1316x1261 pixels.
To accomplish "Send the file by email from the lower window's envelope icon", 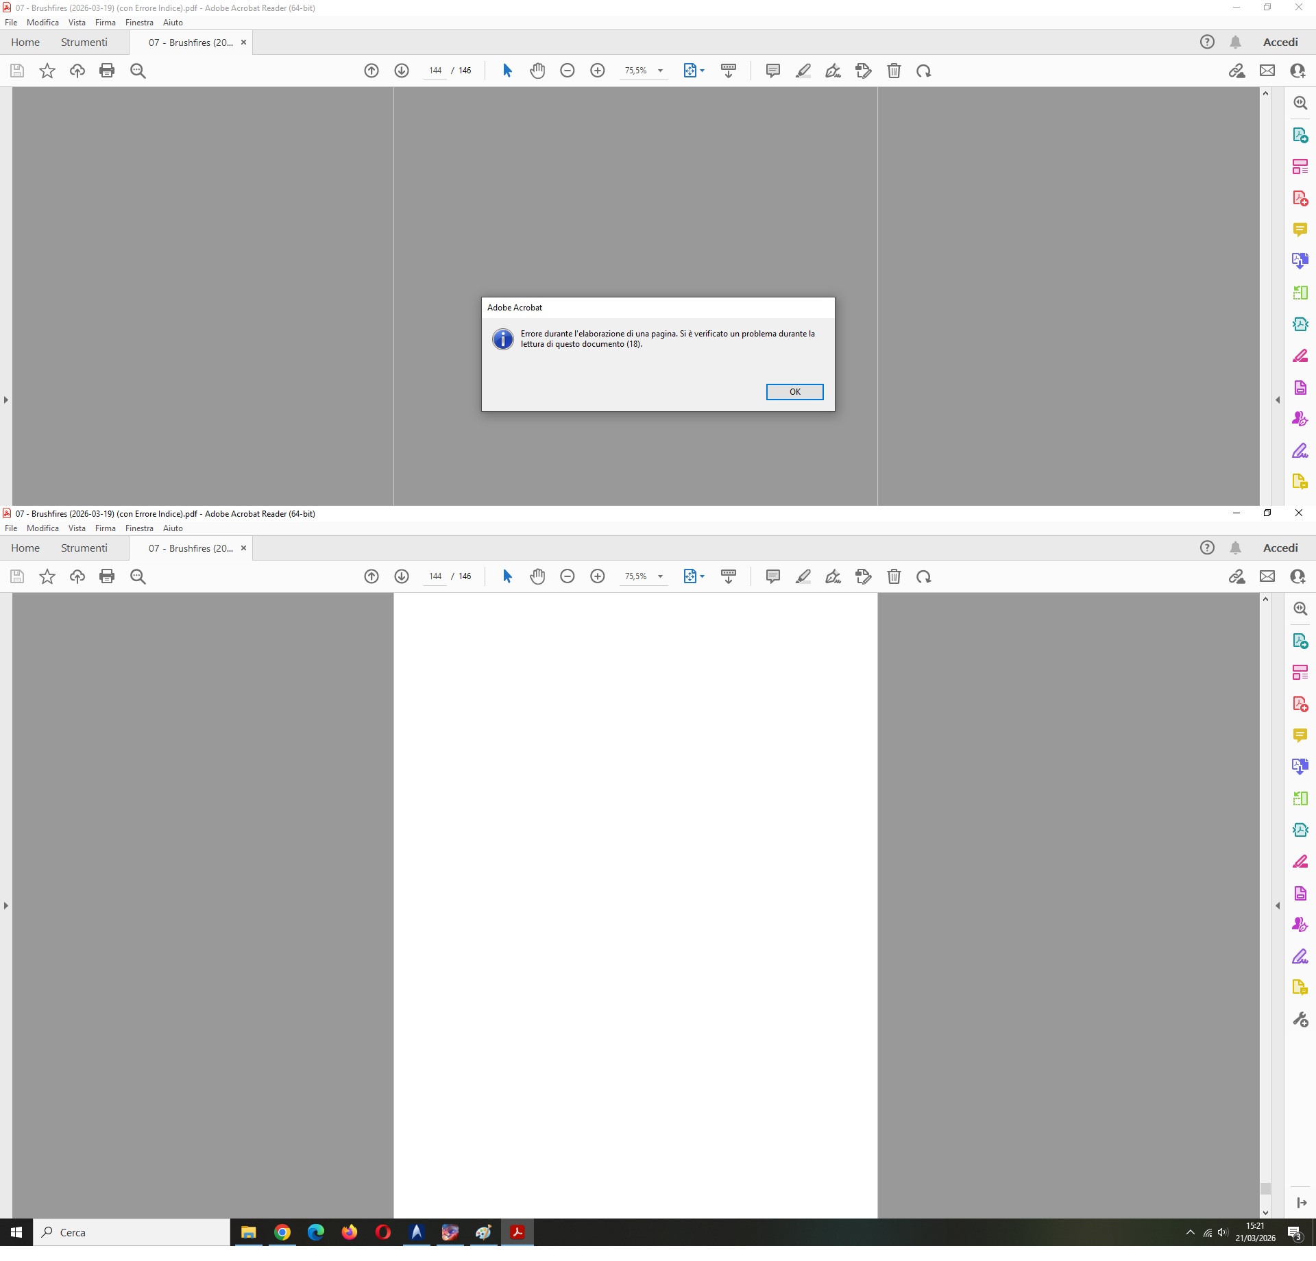I will point(1267,576).
